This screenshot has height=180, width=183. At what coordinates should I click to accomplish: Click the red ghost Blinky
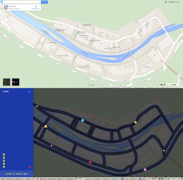[x=90, y=162]
